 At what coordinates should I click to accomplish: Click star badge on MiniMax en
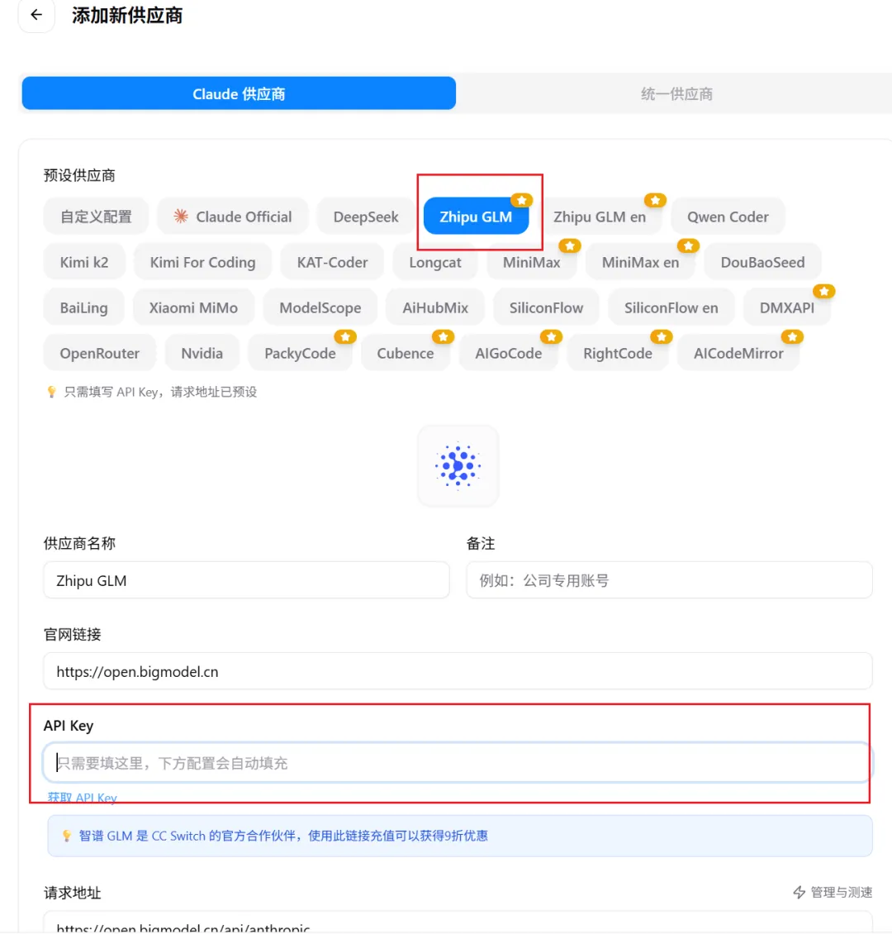pyautogui.click(x=689, y=245)
